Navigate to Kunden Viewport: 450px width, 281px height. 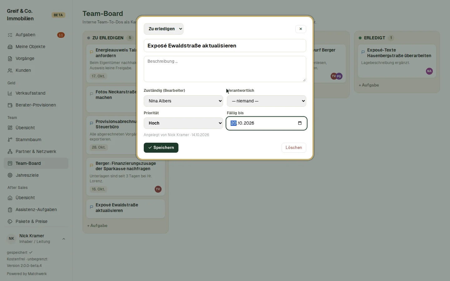[x=36, y=71]
